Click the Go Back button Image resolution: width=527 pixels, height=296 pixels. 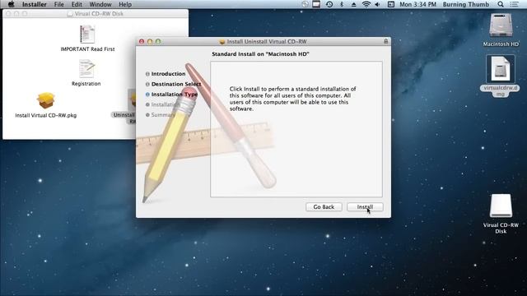tap(324, 207)
